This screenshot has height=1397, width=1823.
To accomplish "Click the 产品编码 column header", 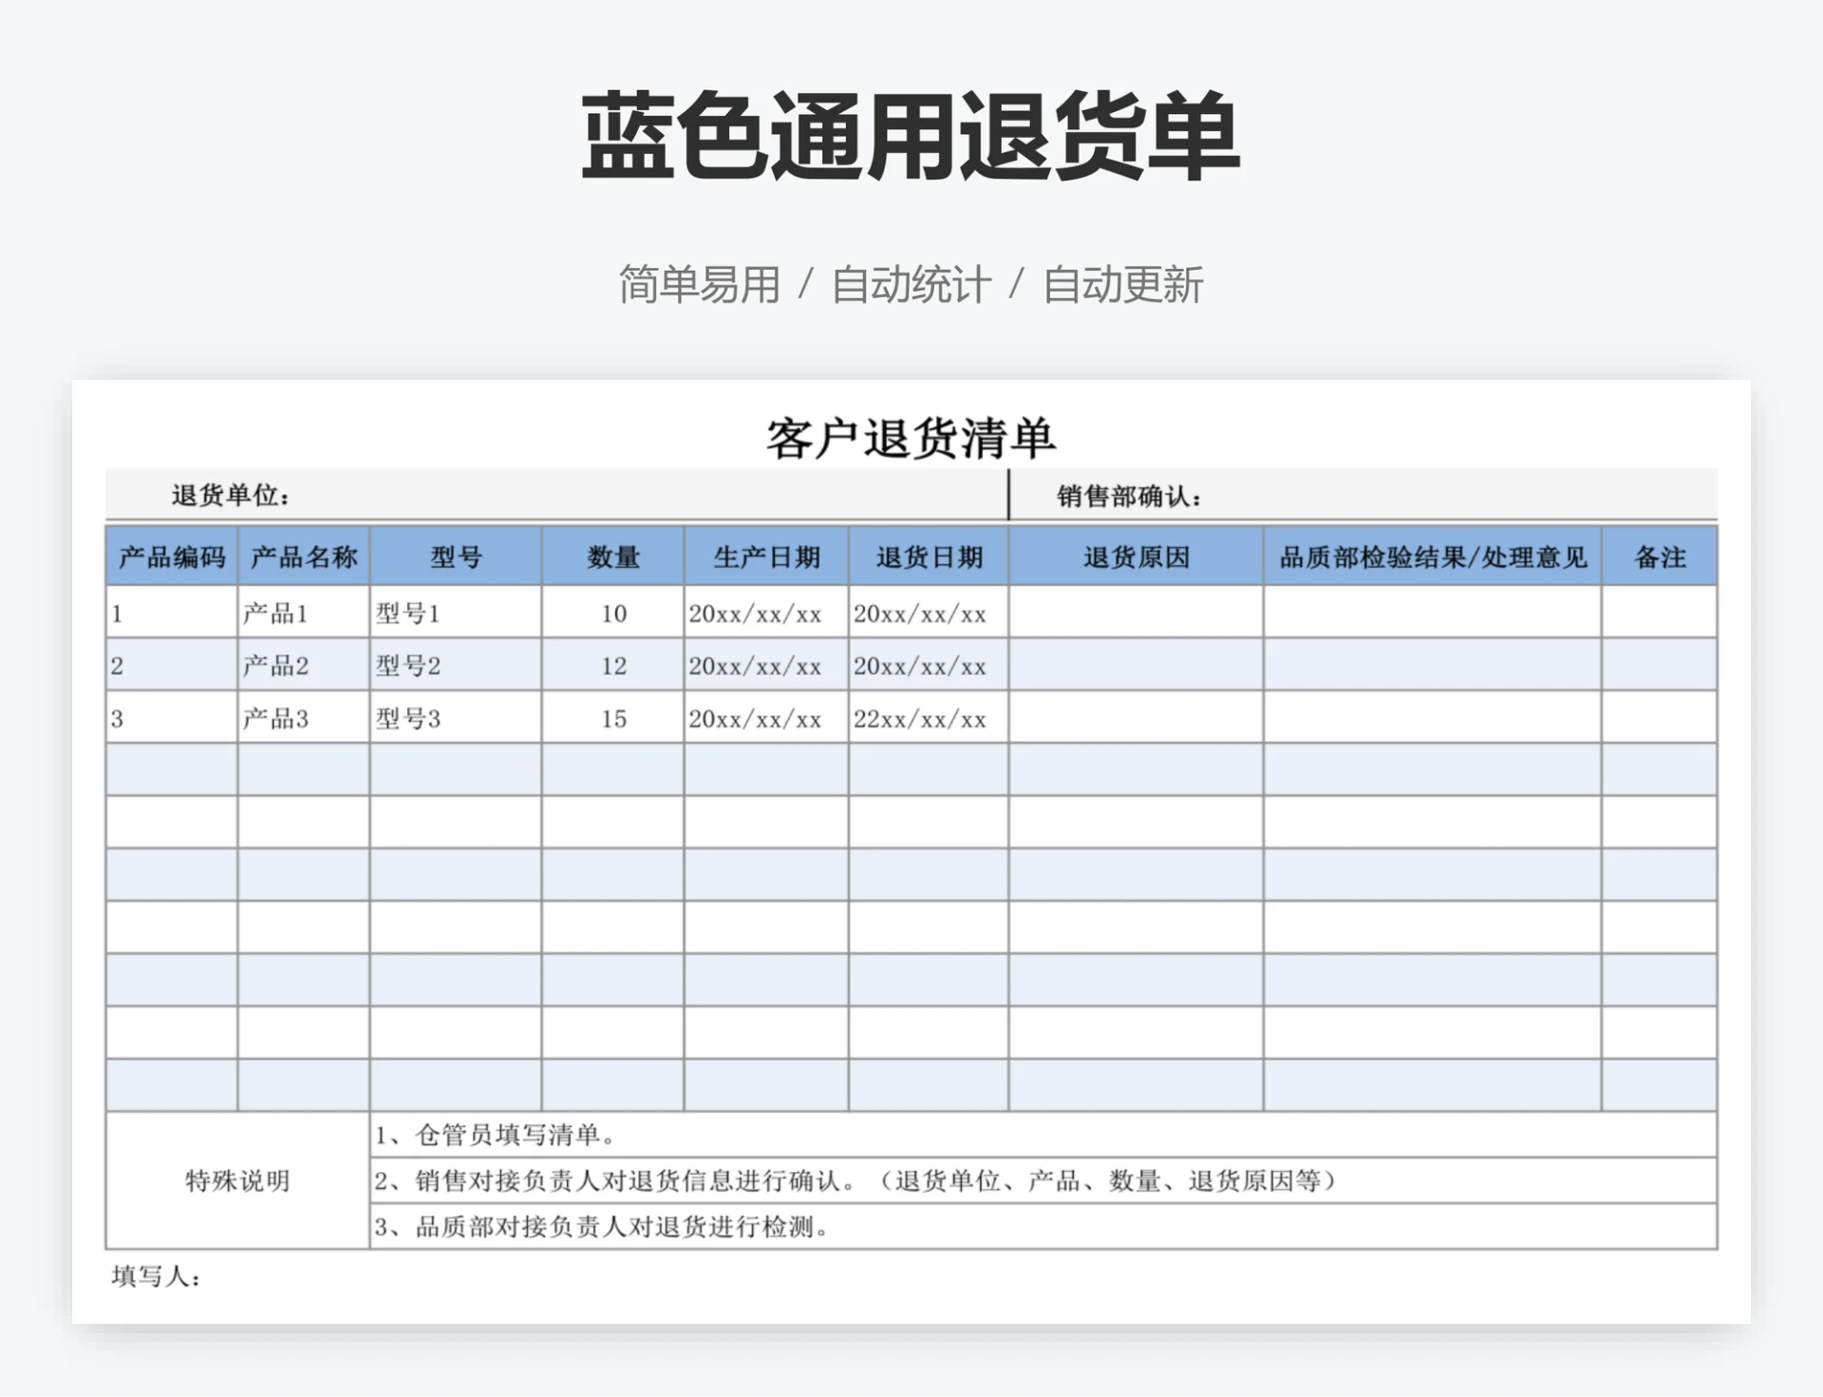I will pos(172,557).
